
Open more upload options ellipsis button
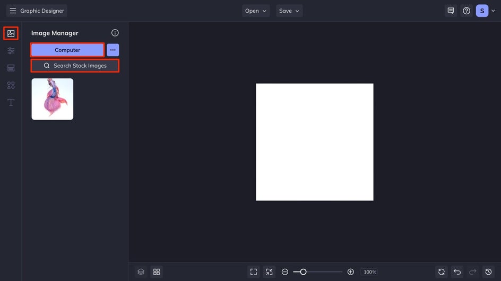point(113,50)
